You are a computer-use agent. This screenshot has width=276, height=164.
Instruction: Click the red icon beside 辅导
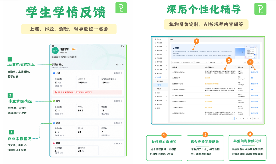point(54,143)
